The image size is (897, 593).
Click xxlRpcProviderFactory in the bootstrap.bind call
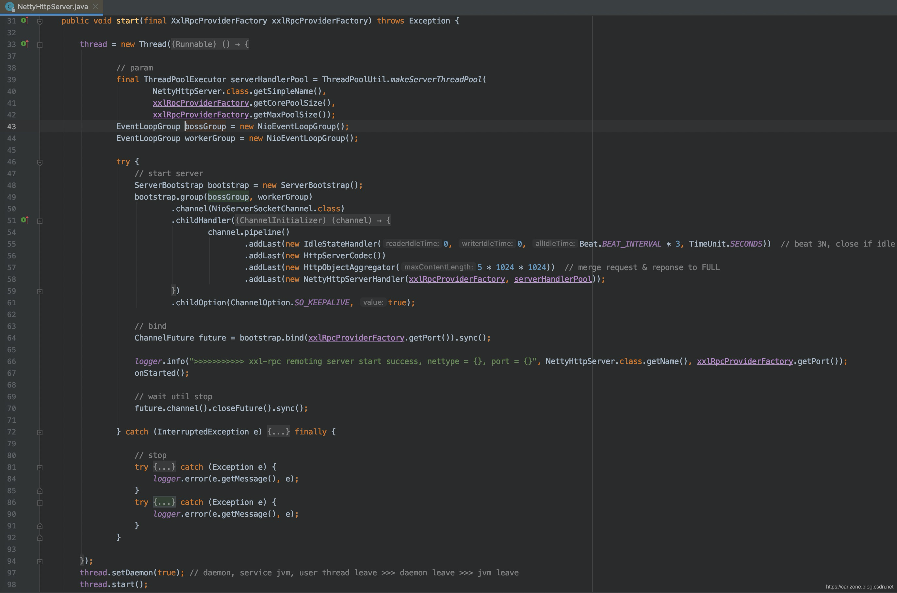click(356, 338)
